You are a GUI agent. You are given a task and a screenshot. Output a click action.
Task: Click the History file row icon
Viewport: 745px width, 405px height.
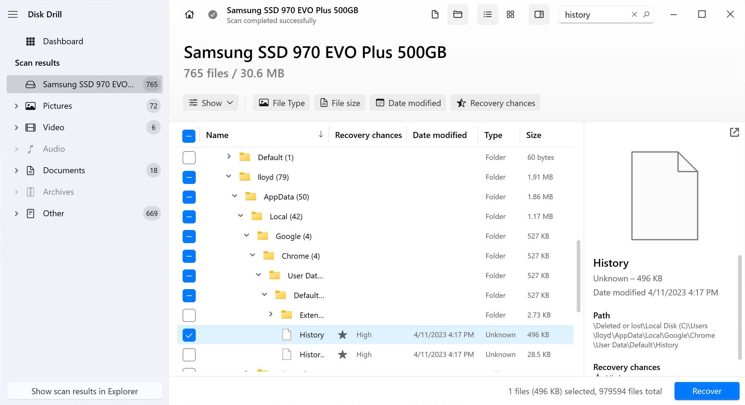(x=287, y=335)
